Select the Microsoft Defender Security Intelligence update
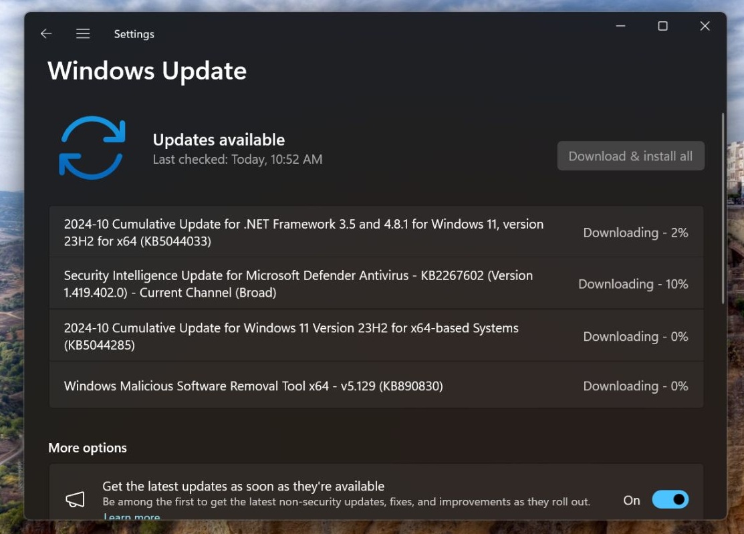744x534 pixels. (x=297, y=284)
